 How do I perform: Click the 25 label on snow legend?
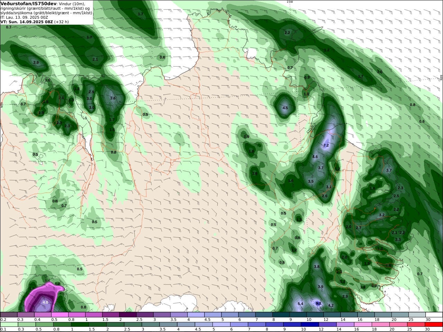[x=411, y=320]
